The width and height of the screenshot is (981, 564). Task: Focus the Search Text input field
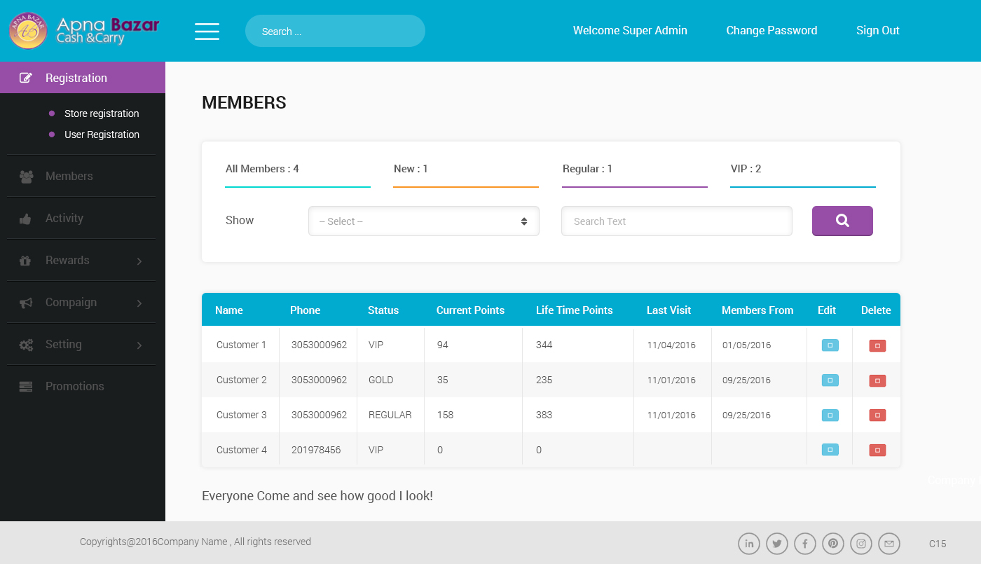coord(676,221)
